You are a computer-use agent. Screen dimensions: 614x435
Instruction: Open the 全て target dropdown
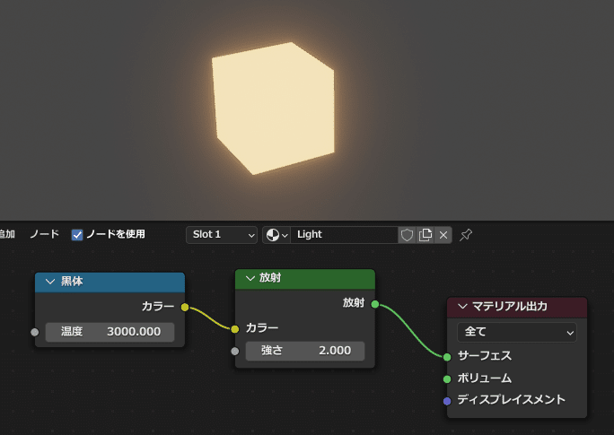(517, 332)
